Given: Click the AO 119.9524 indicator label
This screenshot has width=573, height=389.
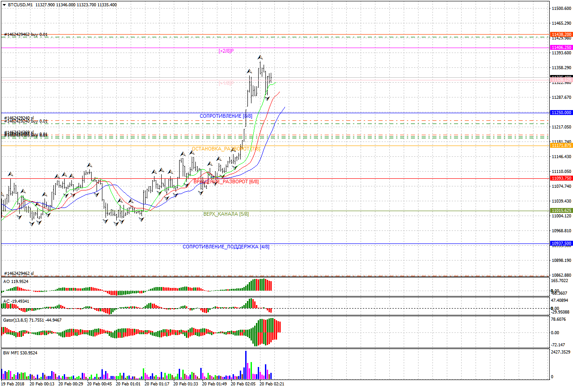Looking at the screenshot, I should [x=16, y=282].
